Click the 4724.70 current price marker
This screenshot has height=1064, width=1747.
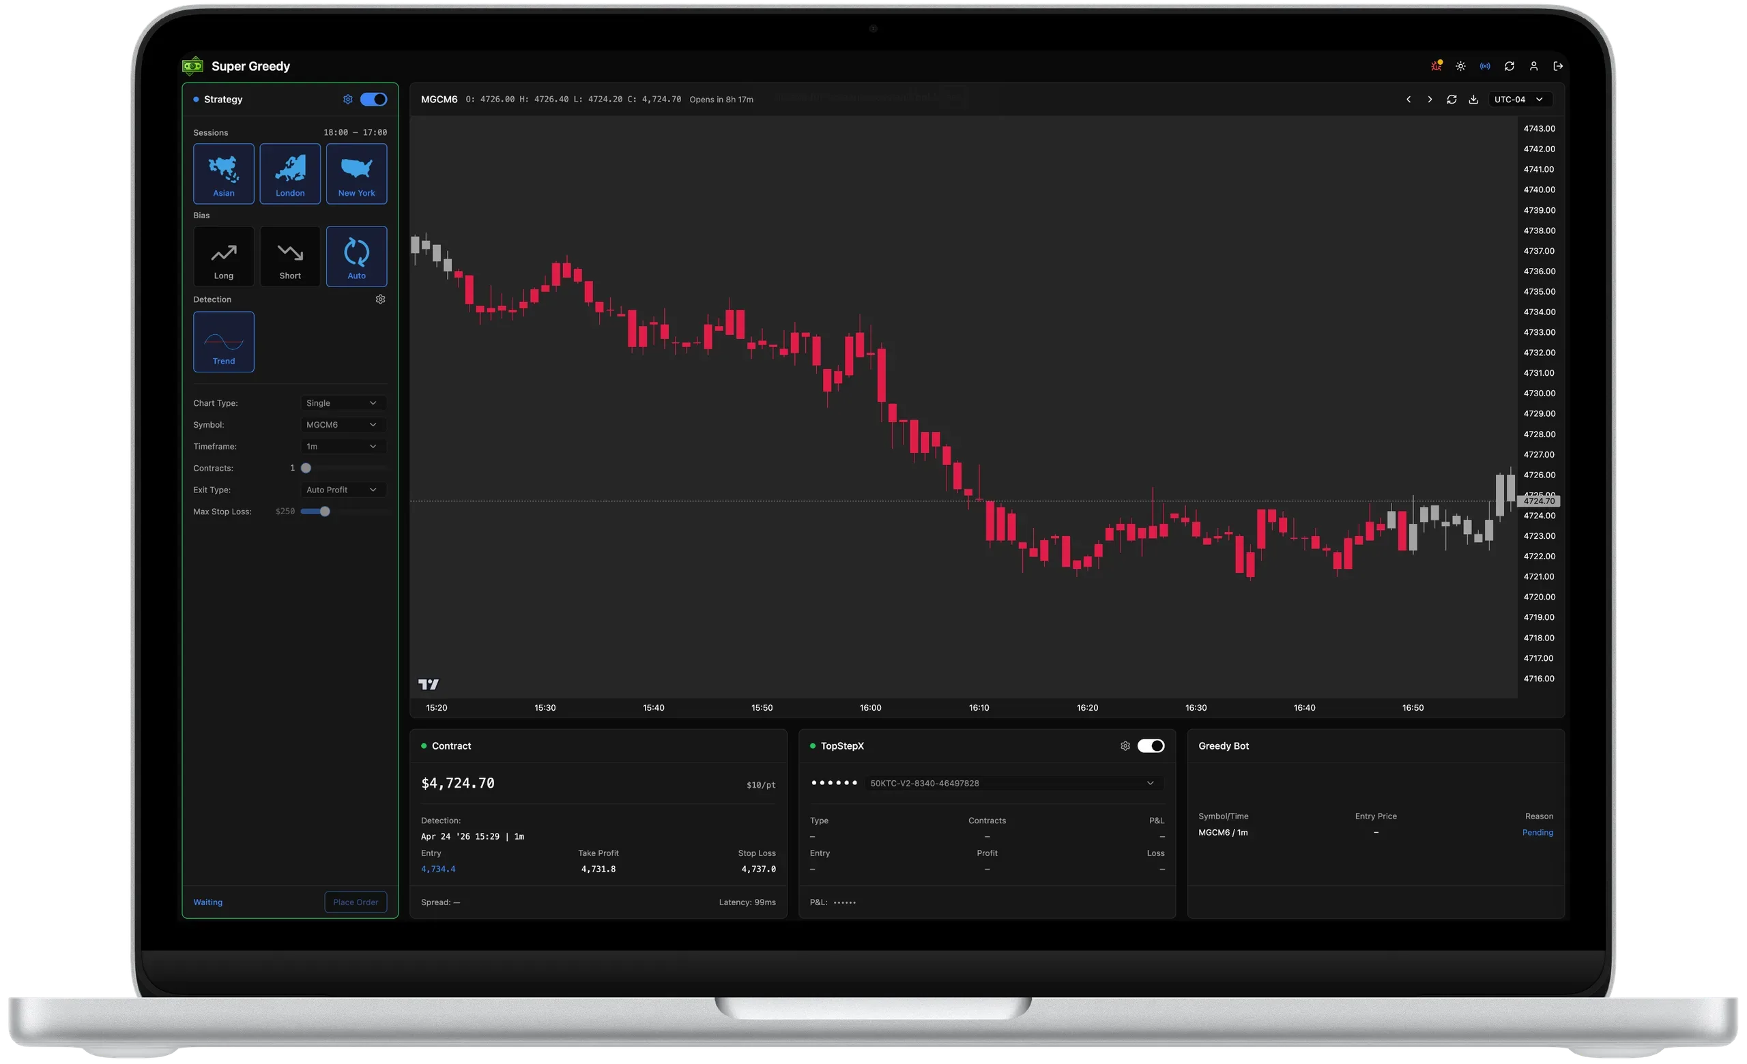tap(1539, 501)
